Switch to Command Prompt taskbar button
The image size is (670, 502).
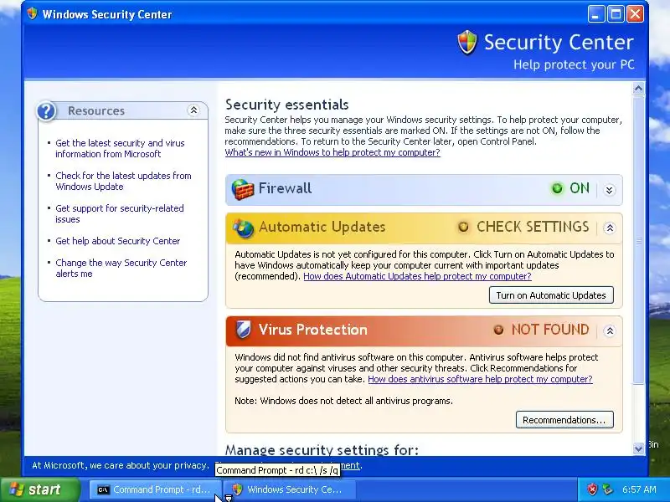(x=156, y=489)
